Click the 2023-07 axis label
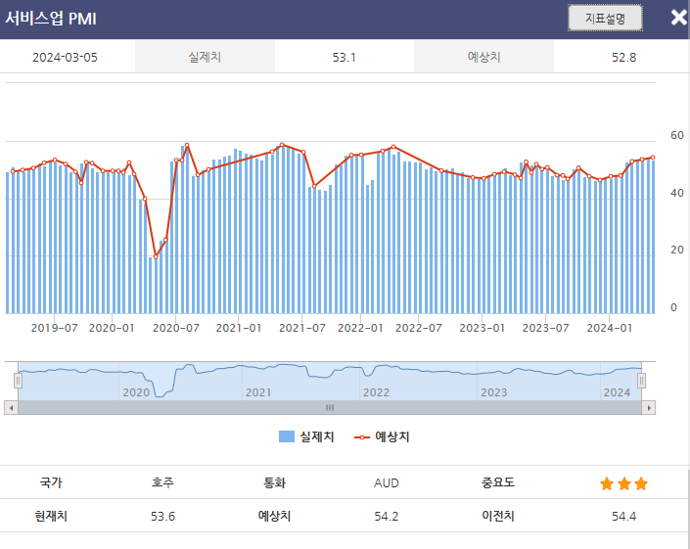690x549 pixels. 546,328
